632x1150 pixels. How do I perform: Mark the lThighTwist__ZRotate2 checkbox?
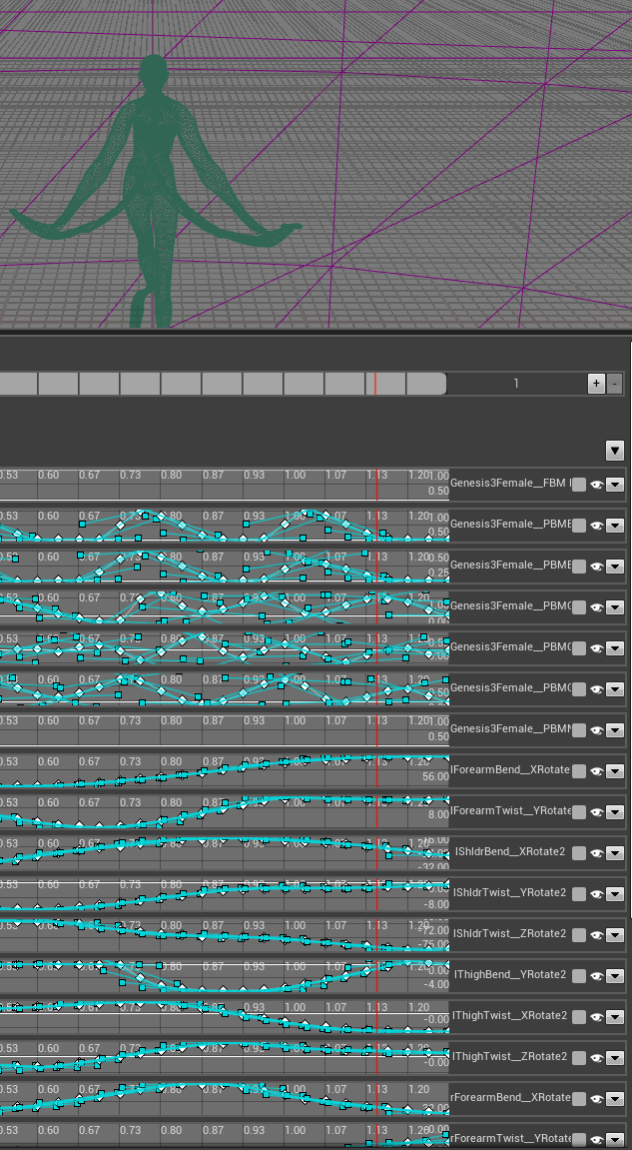pos(579,1058)
